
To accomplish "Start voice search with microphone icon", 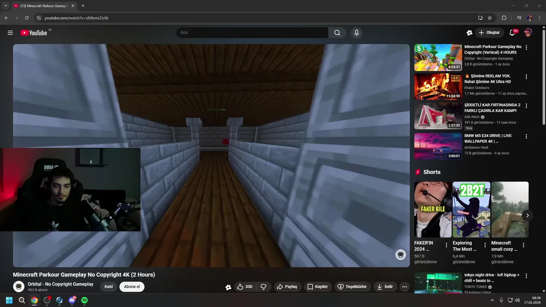I will (x=357, y=33).
